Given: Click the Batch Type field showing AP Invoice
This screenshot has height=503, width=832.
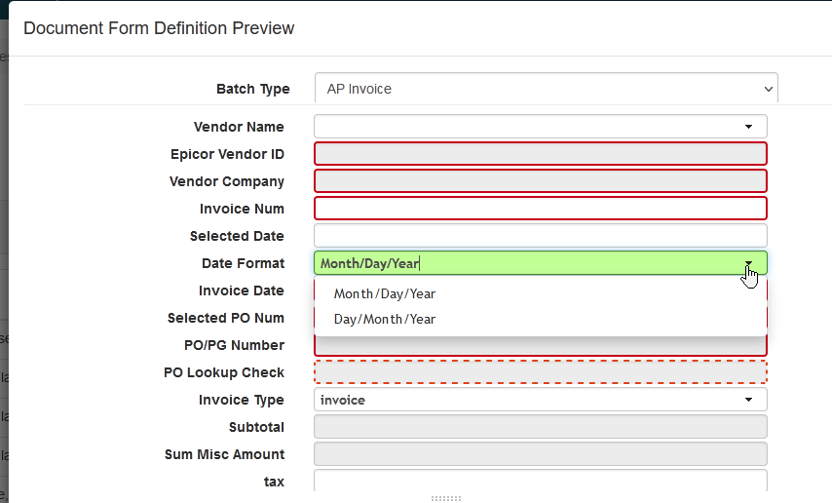Looking at the screenshot, I should pos(536,89).
